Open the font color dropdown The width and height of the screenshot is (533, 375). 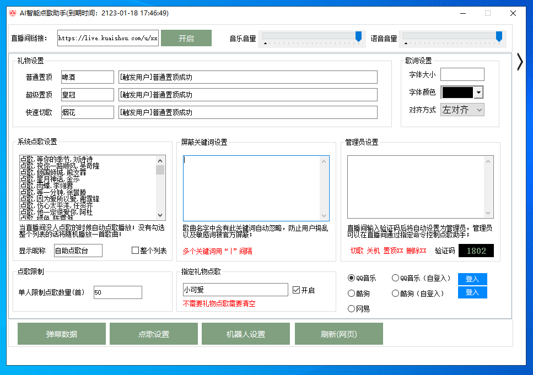pos(478,93)
